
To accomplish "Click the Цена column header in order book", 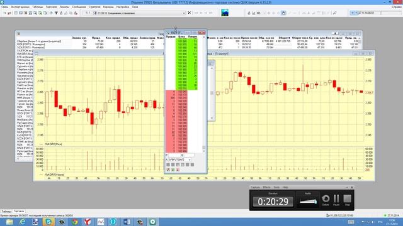I will [x=181, y=37].
